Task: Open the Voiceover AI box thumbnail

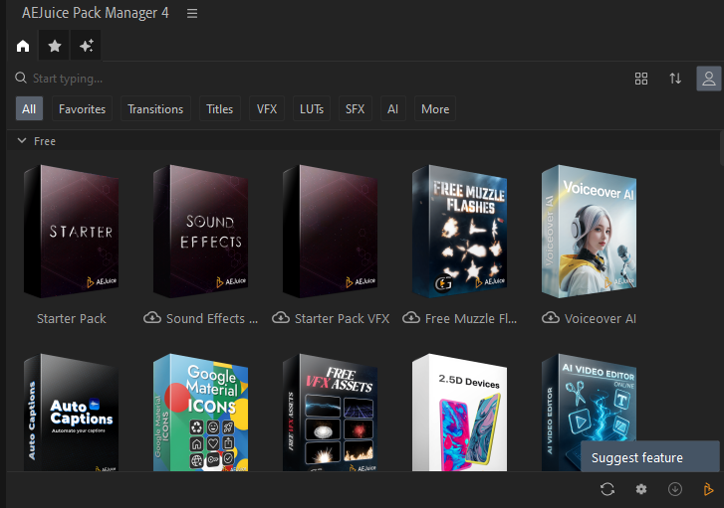Action: click(x=590, y=231)
